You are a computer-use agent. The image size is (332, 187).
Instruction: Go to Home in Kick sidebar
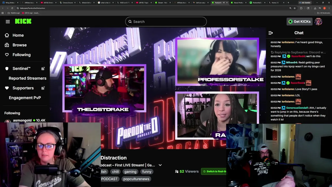(x=18, y=35)
